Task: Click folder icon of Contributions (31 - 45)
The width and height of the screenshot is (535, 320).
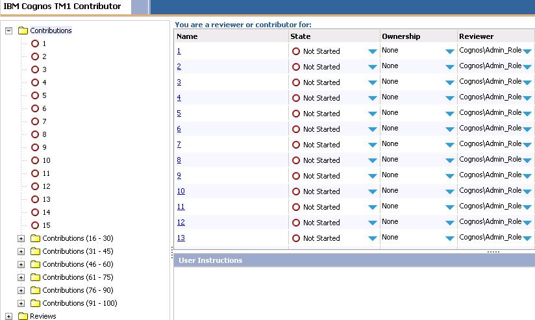Action: click(x=35, y=251)
